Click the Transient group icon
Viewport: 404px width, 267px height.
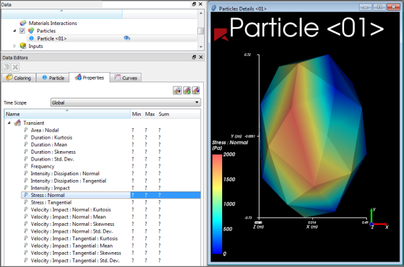coord(18,123)
